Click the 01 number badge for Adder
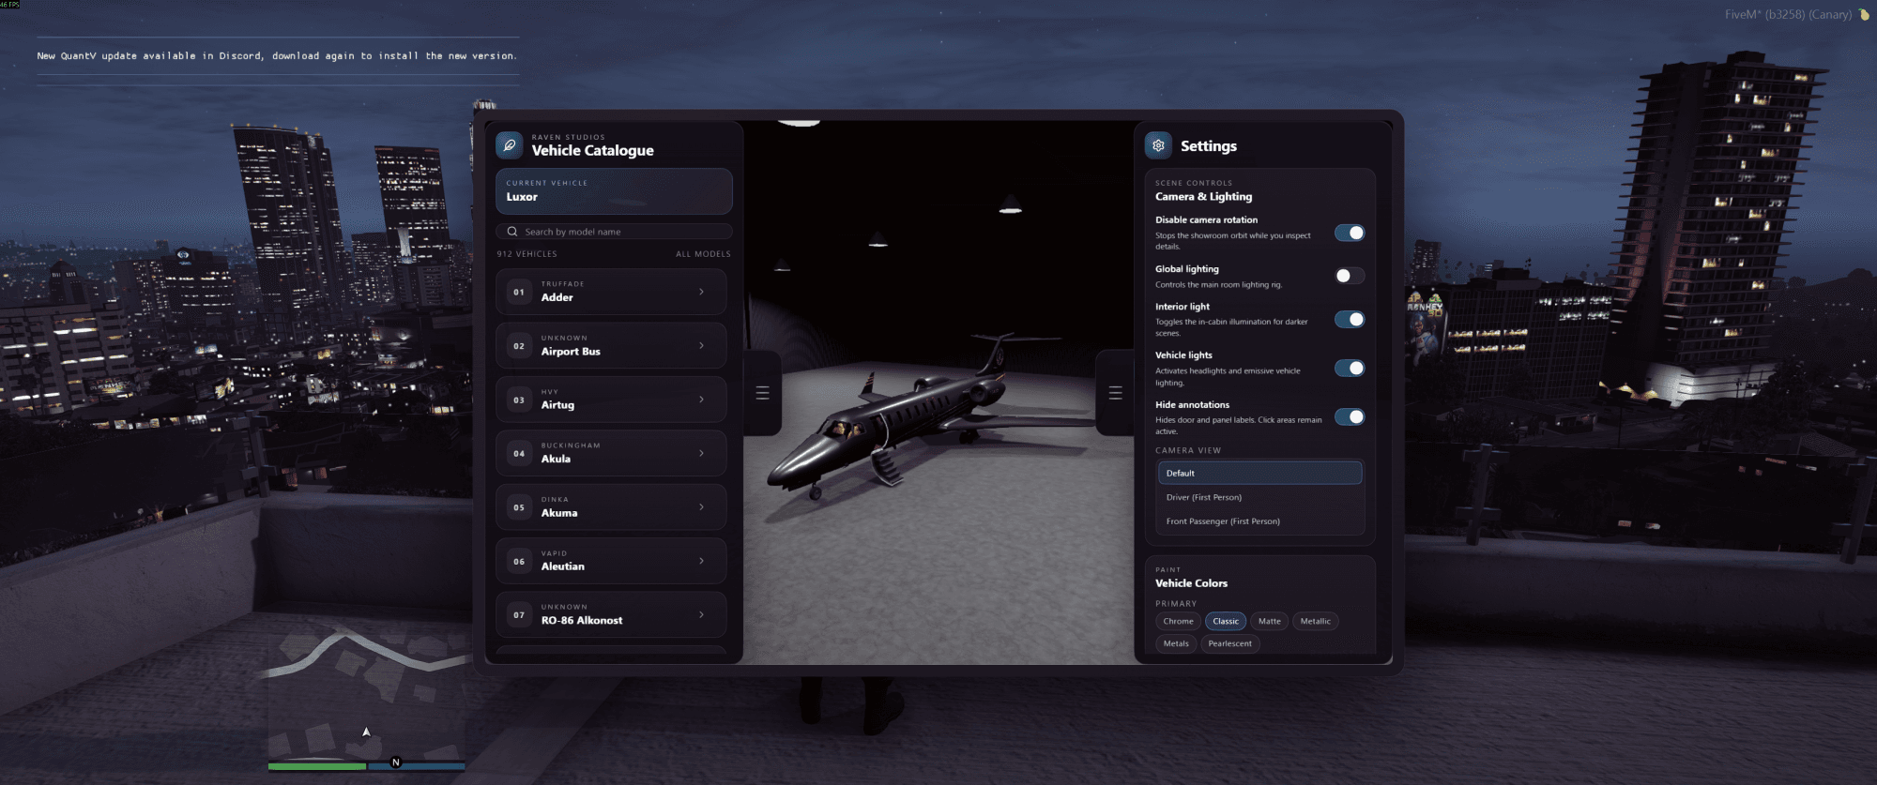1877x785 pixels. pos(519,292)
